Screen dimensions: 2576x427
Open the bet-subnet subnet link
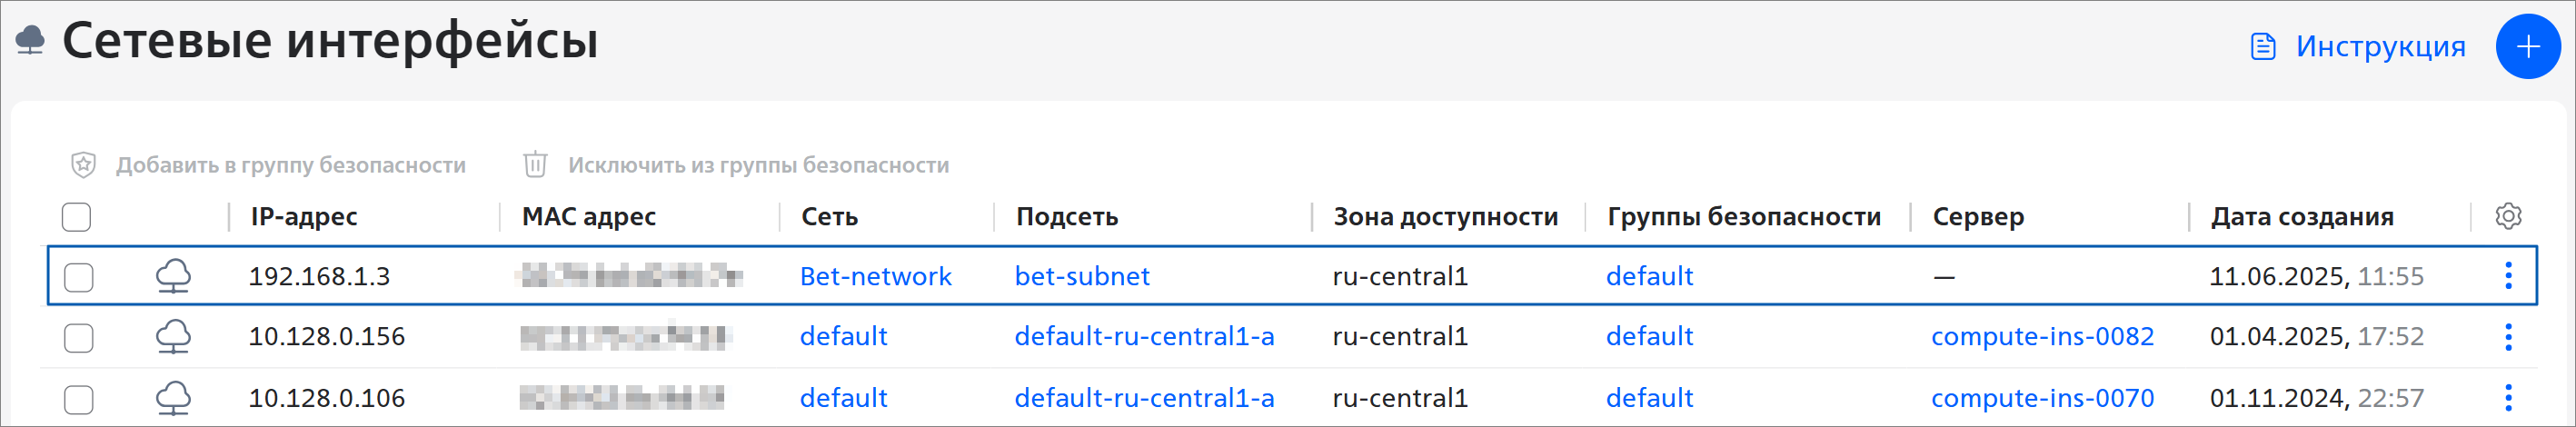[x=1081, y=276]
